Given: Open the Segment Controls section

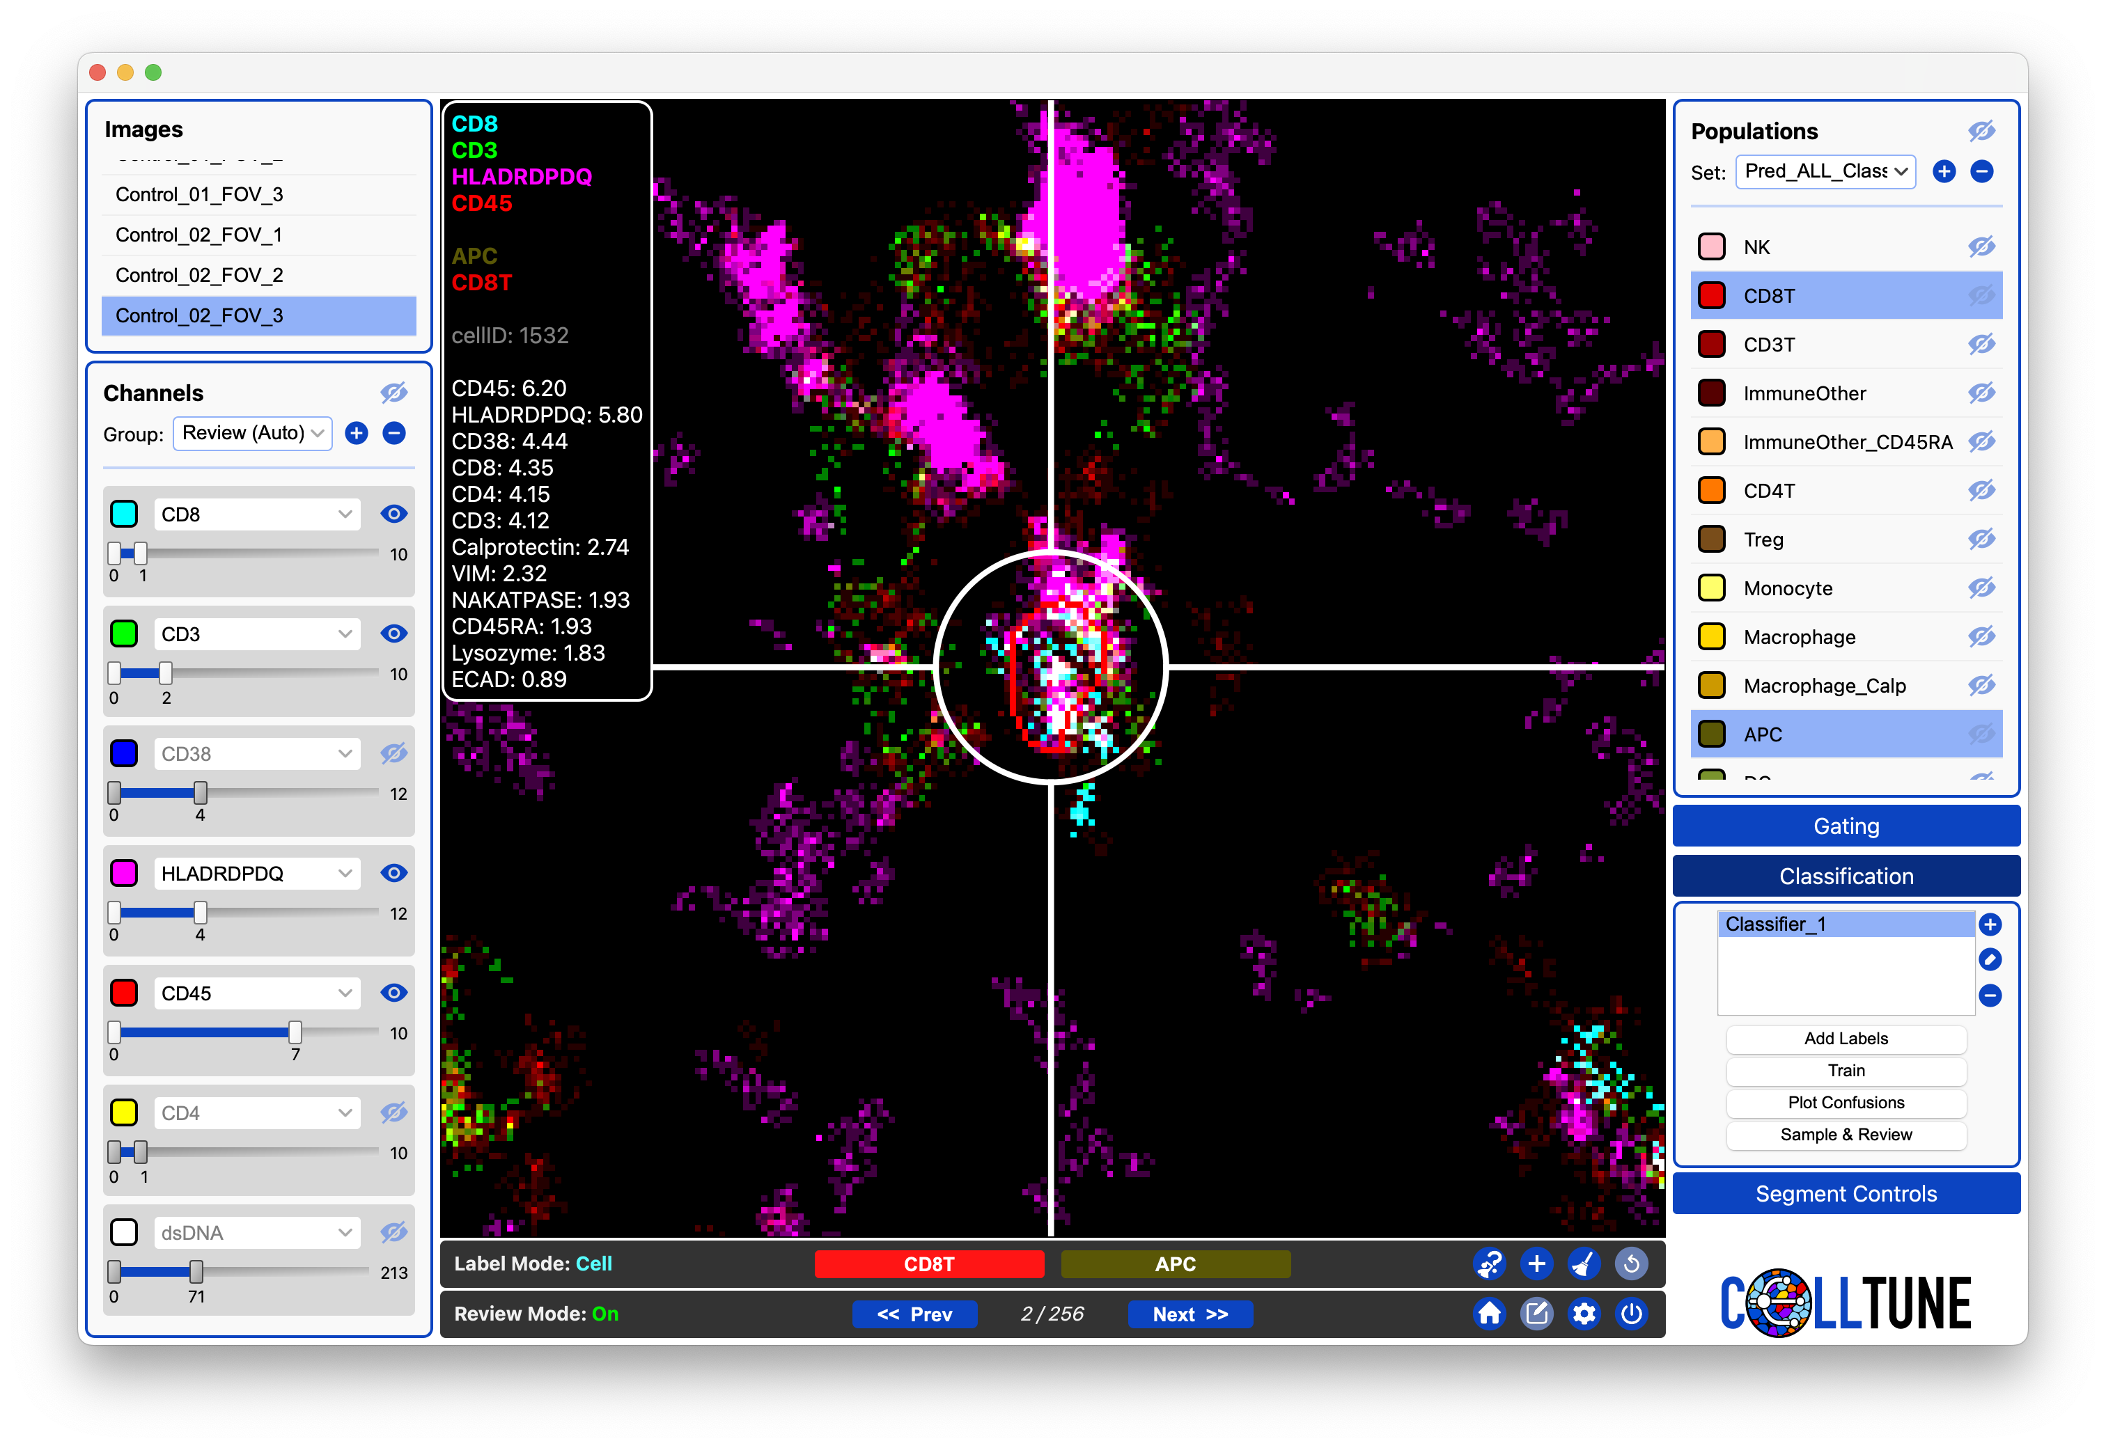Looking at the screenshot, I should [x=1846, y=1193].
